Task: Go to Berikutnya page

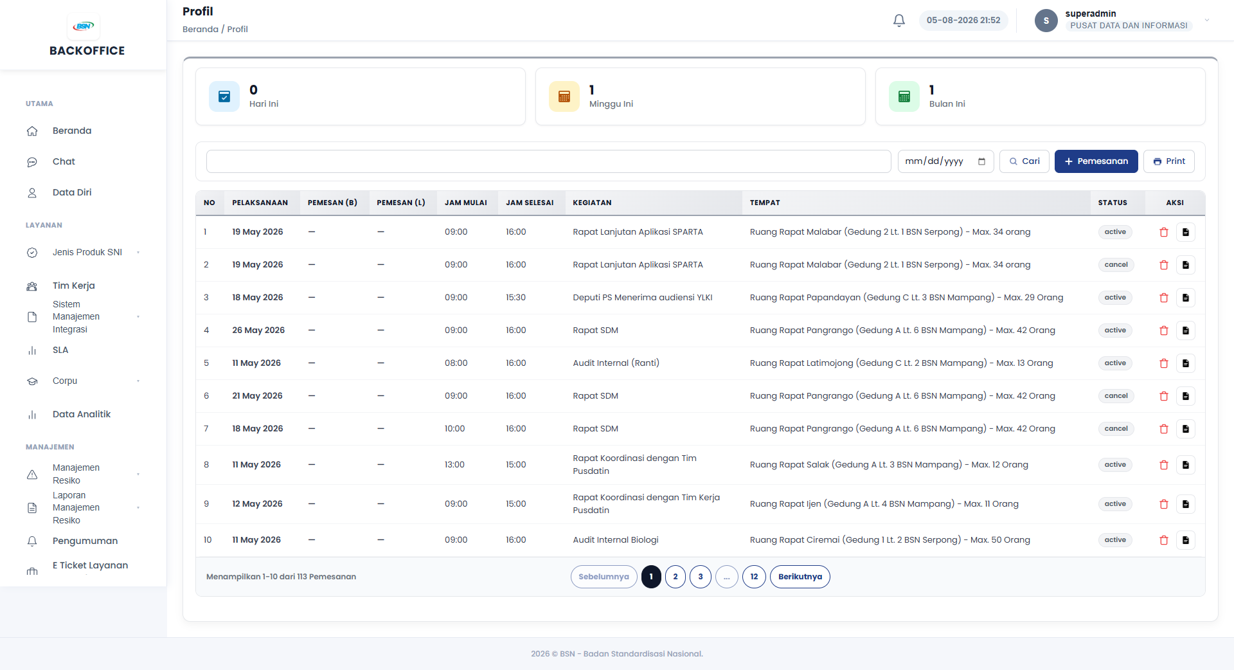Action: coord(800,577)
